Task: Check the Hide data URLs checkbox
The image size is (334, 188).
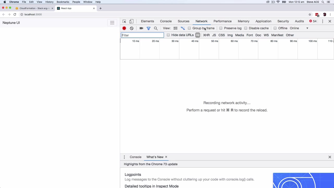Action: [x=168, y=35]
